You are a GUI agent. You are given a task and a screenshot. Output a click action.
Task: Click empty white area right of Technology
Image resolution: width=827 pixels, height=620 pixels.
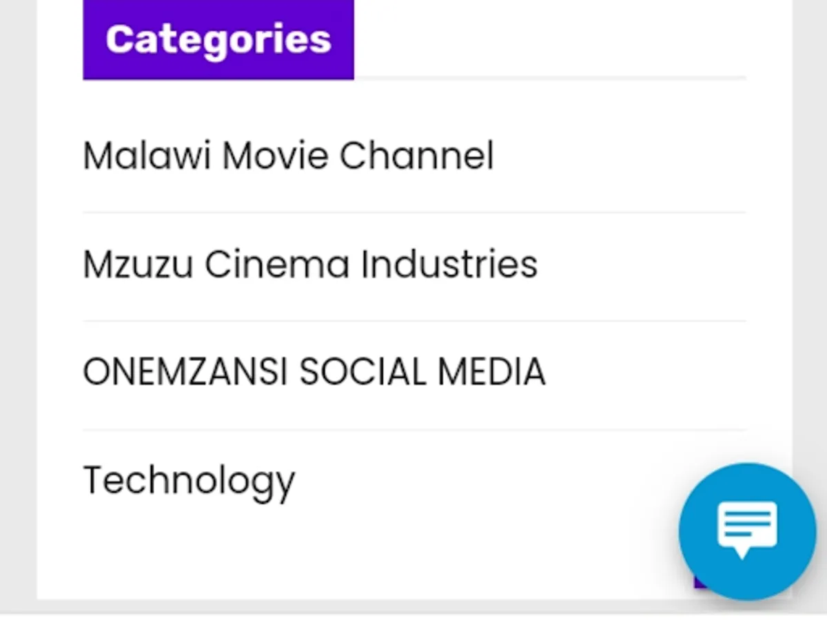(482, 480)
